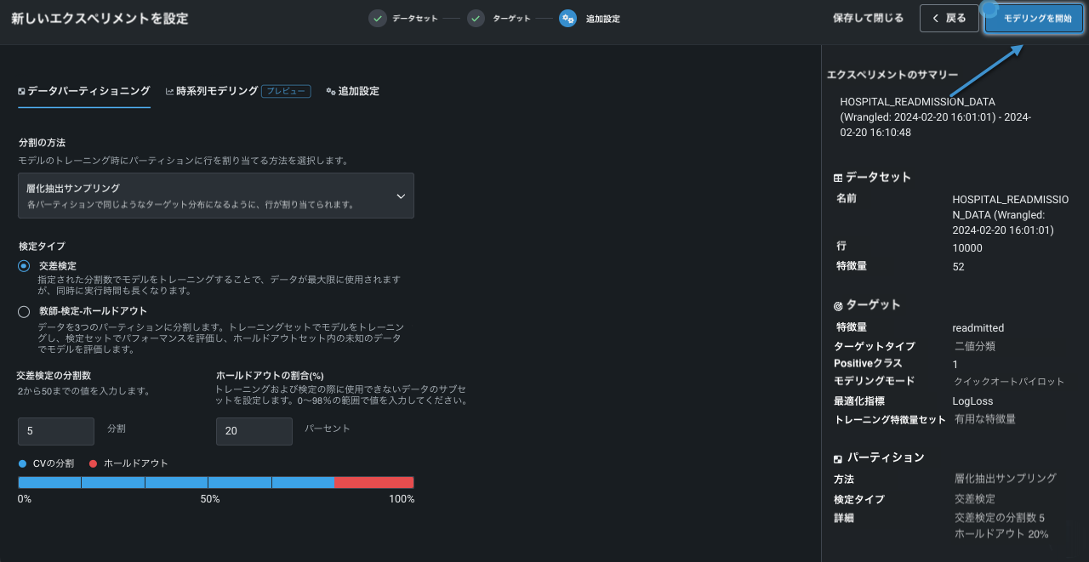1089x562 pixels.
Task: Click the データセット step checkmark icon
Action: (378, 19)
